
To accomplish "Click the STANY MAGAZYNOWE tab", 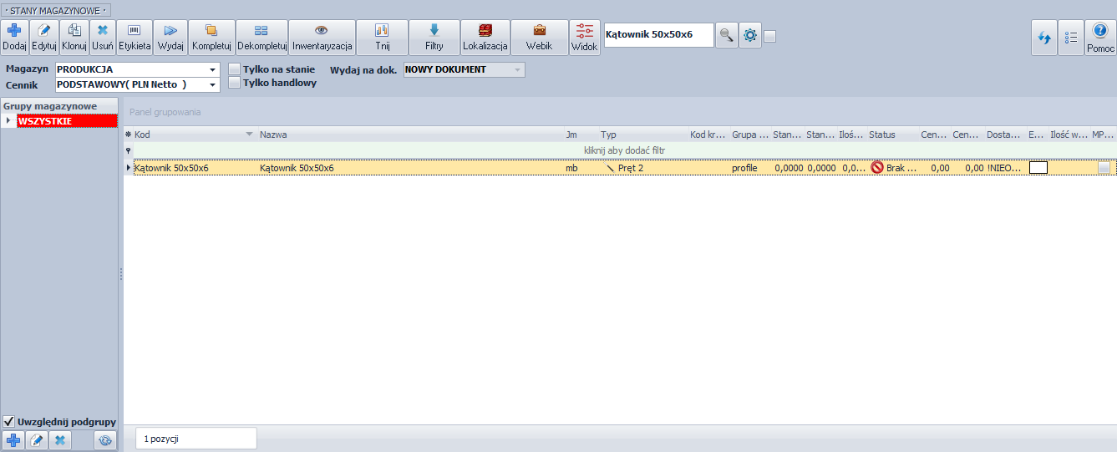I will coord(57,11).
